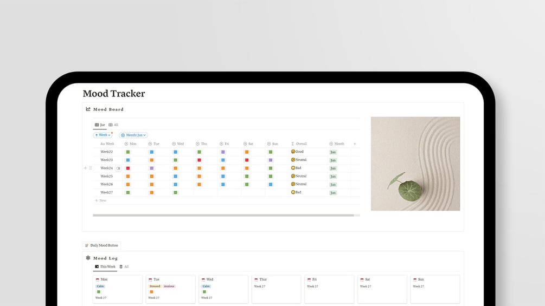The height and width of the screenshot is (306, 545).
Task: Click the calendar icon on the Sun card
Action: (x=415, y=279)
